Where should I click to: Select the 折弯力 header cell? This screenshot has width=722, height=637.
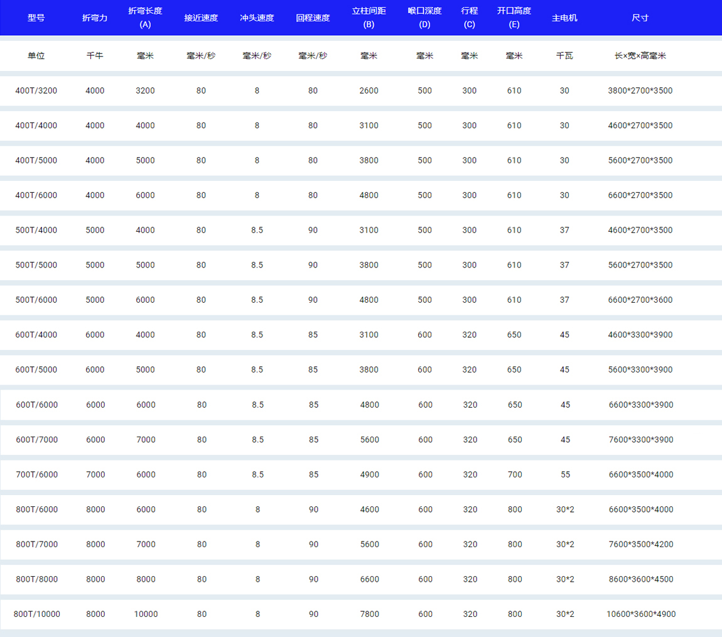[95, 18]
